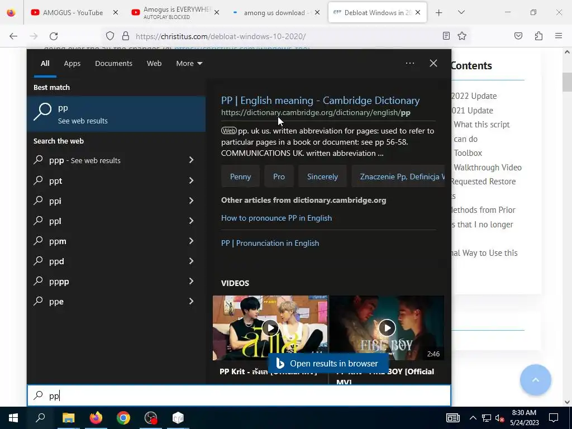Viewport: 572px width, 429px height.
Task: Select the Apps search filter
Action: tap(72, 64)
